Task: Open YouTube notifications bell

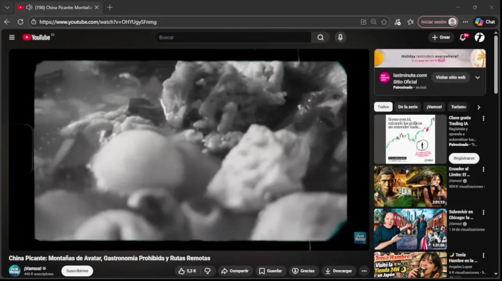Action: pyautogui.click(x=463, y=37)
